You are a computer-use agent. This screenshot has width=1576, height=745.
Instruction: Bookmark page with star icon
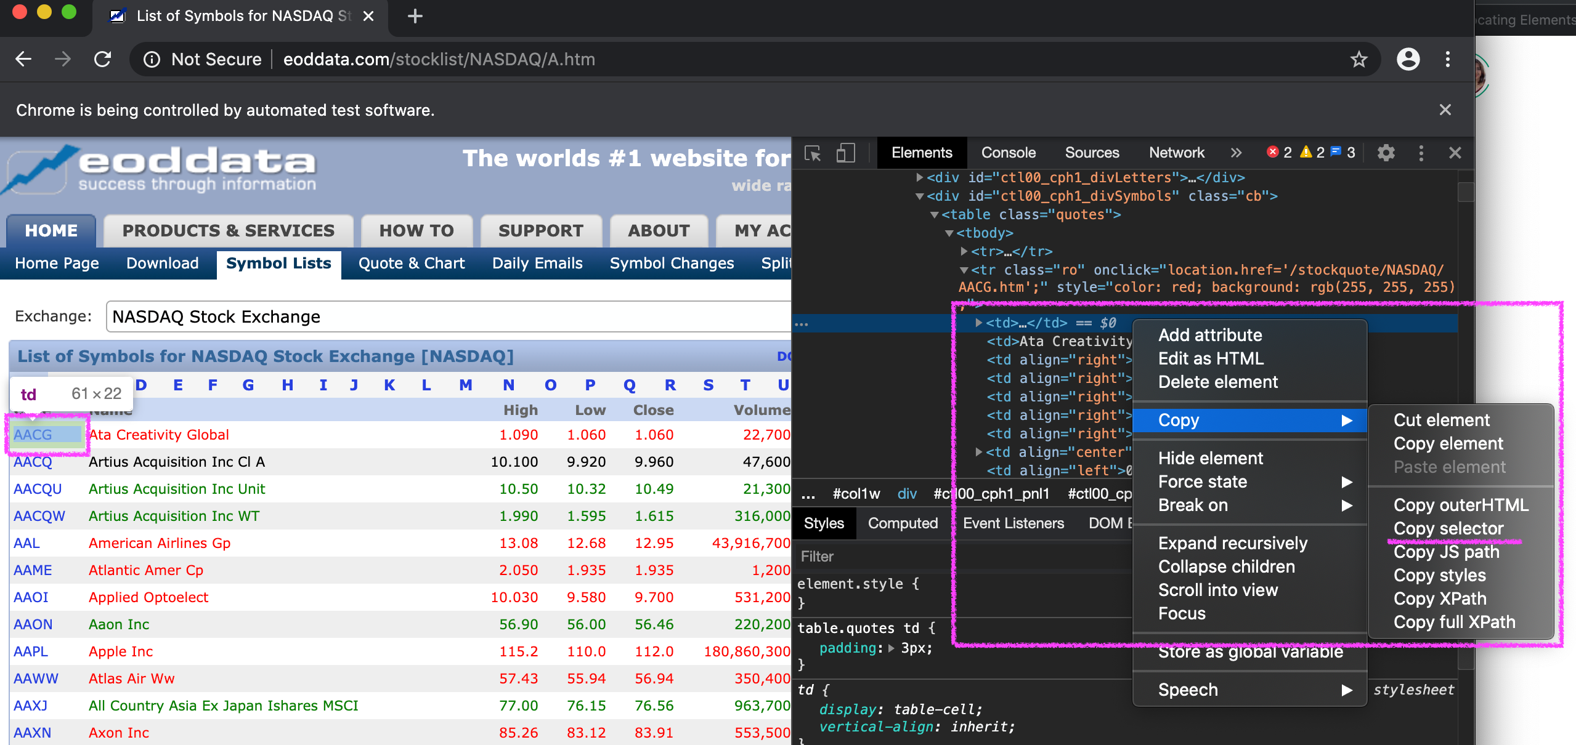(x=1359, y=60)
